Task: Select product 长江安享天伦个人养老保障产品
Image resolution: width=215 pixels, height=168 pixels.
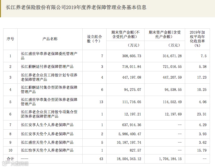Action: (47, 134)
